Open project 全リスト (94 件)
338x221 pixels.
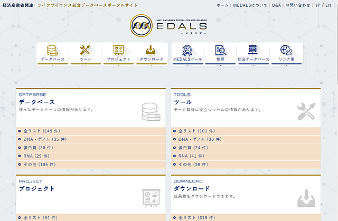click(91, 217)
